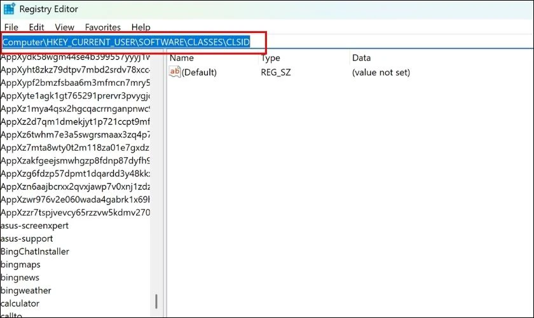Select the (Default) value entry
Image resolution: width=534 pixels, height=318 pixels.
199,73
